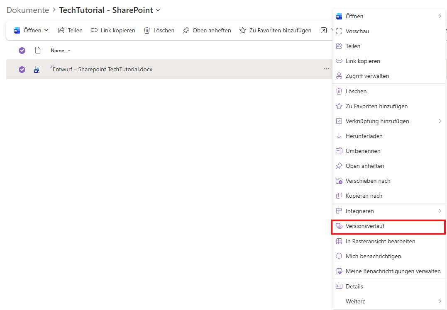Viewport: 447px width, 310px height.
Task: Open the Name column sort dropdown
Action: (69, 51)
